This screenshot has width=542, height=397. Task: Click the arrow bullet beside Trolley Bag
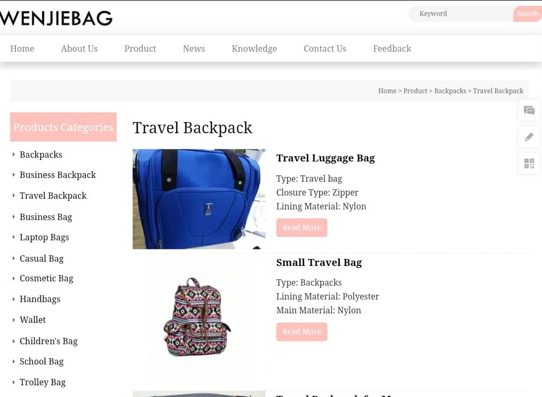[13, 382]
